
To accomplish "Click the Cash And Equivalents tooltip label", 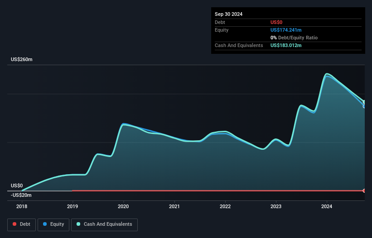I will (239, 45).
